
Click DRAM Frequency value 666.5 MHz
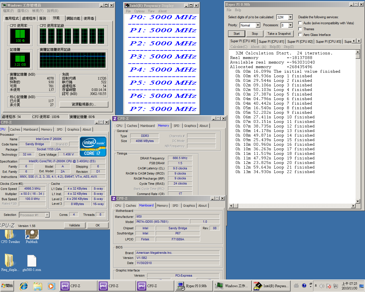point(180,158)
